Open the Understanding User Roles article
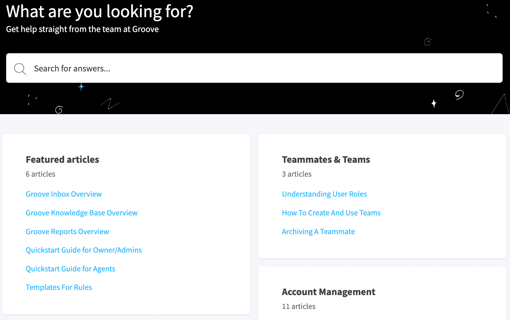The height and width of the screenshot is (320, 510). coord(324,194)
